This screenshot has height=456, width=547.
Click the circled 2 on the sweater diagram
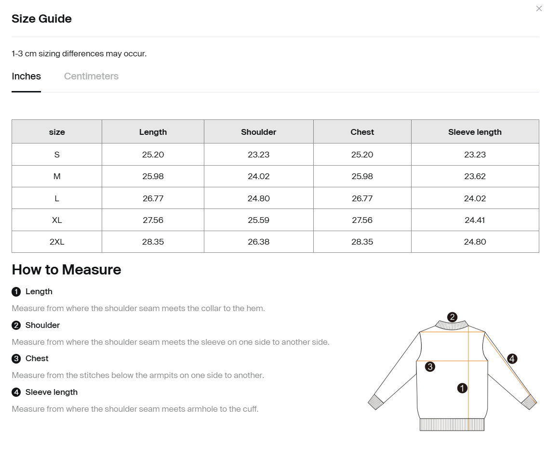[452, 317]
